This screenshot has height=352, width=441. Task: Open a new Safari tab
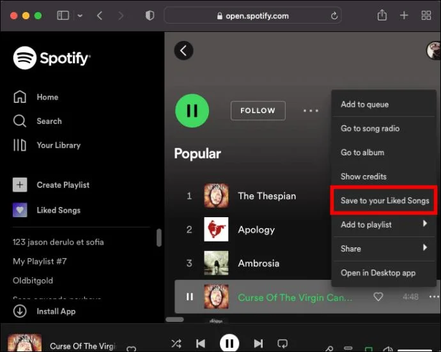click(x=404, y=15)
